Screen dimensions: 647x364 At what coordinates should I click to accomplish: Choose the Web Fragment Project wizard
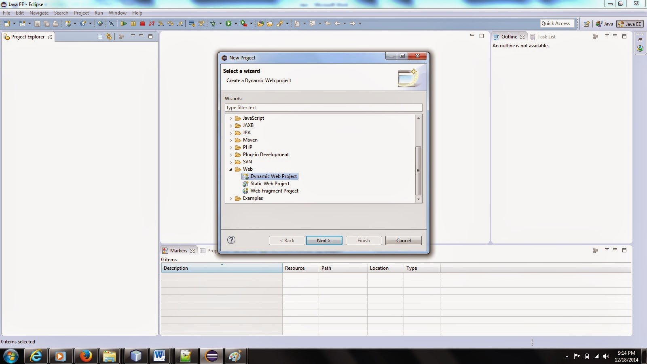click(274, 190)
